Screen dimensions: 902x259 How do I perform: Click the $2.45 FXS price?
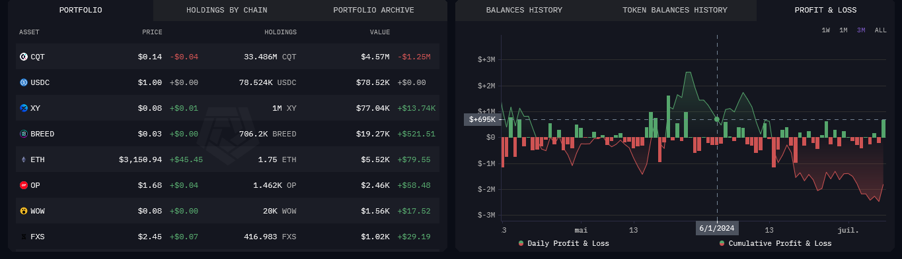click(150, 237)
